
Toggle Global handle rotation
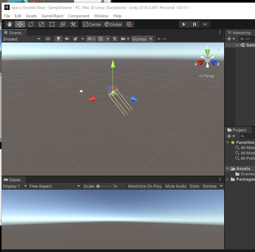[113, 24]
